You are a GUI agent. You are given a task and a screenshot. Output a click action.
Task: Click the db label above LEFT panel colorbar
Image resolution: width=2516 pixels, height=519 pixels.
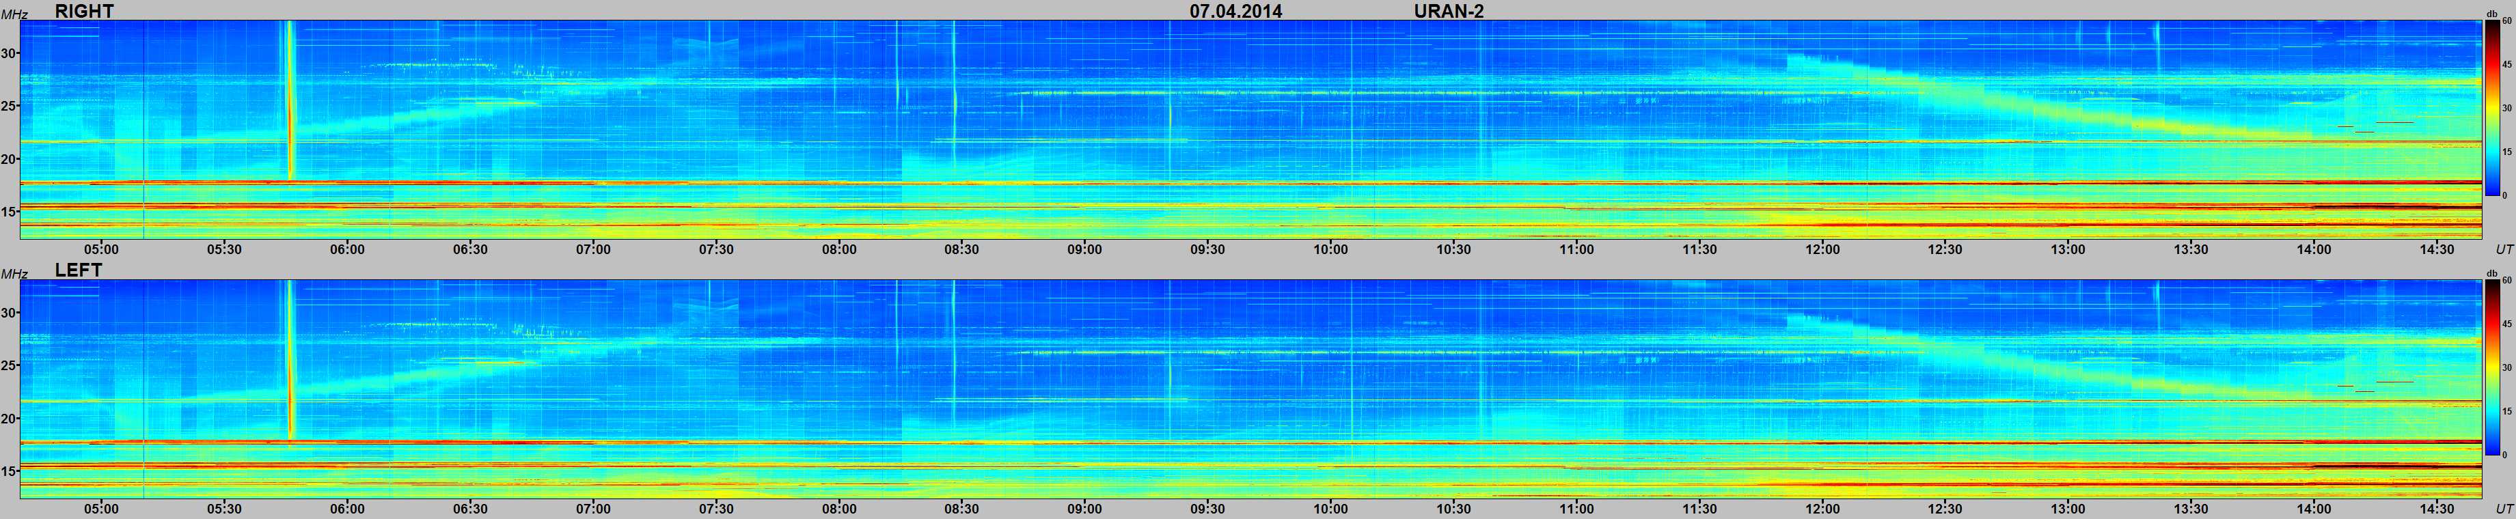click(x=2491, y=273)
